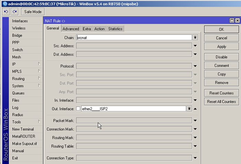Disable the NAT rule
The width and height of the screenshot is (241, 164).
pyautogui.click(x=221, y=57)
